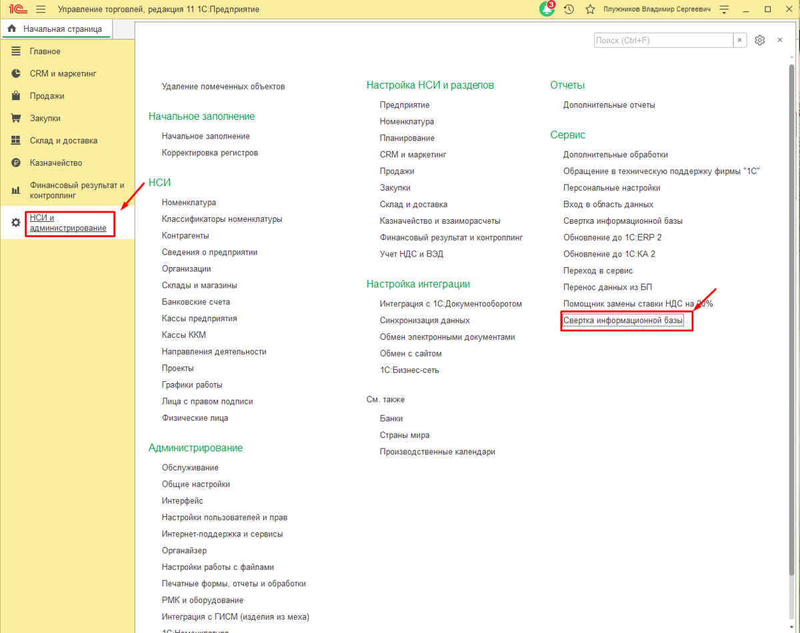Open Планирование settings

(407, 138)
